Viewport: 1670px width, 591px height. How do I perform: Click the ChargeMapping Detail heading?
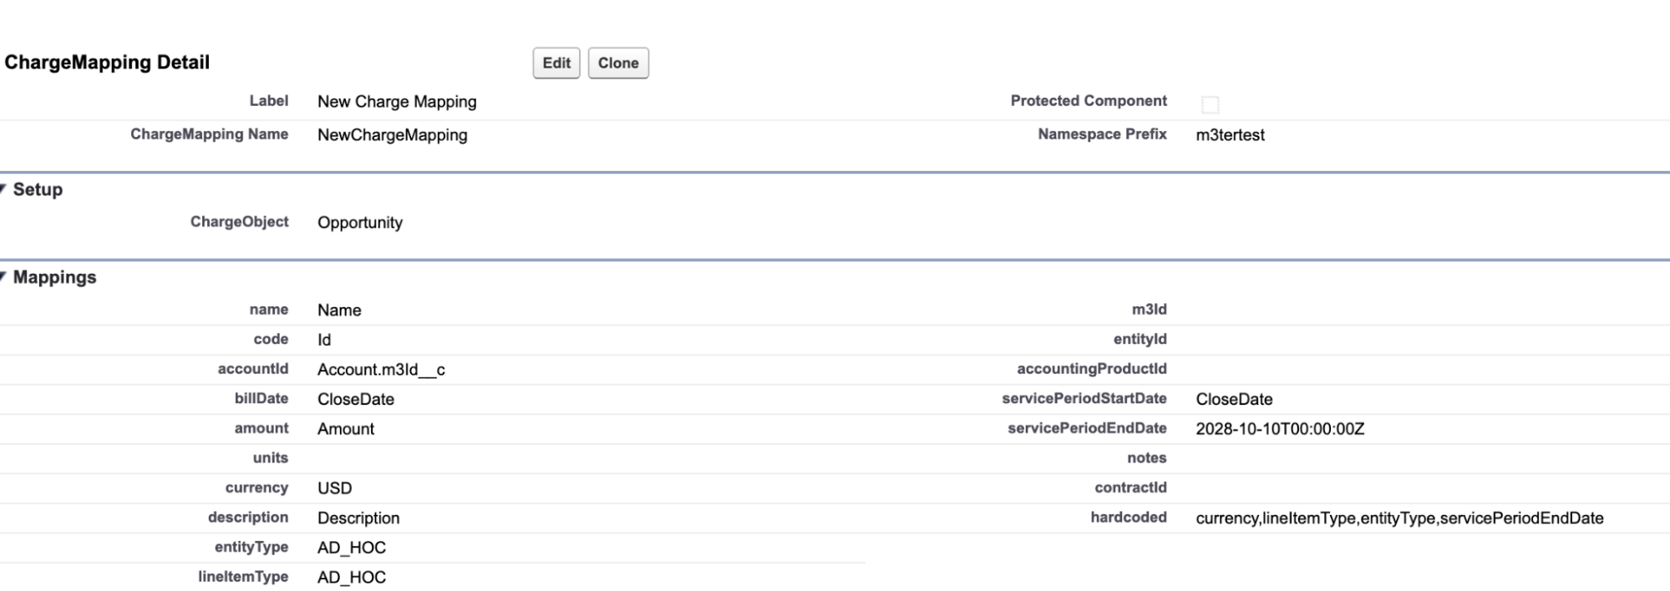point(107,63)
